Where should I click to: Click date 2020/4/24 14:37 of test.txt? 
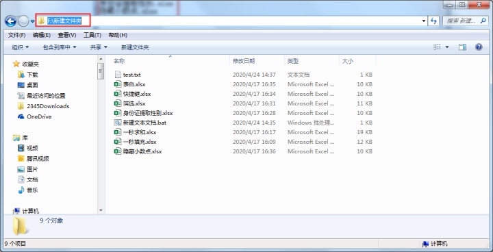(x=254, y=75)
